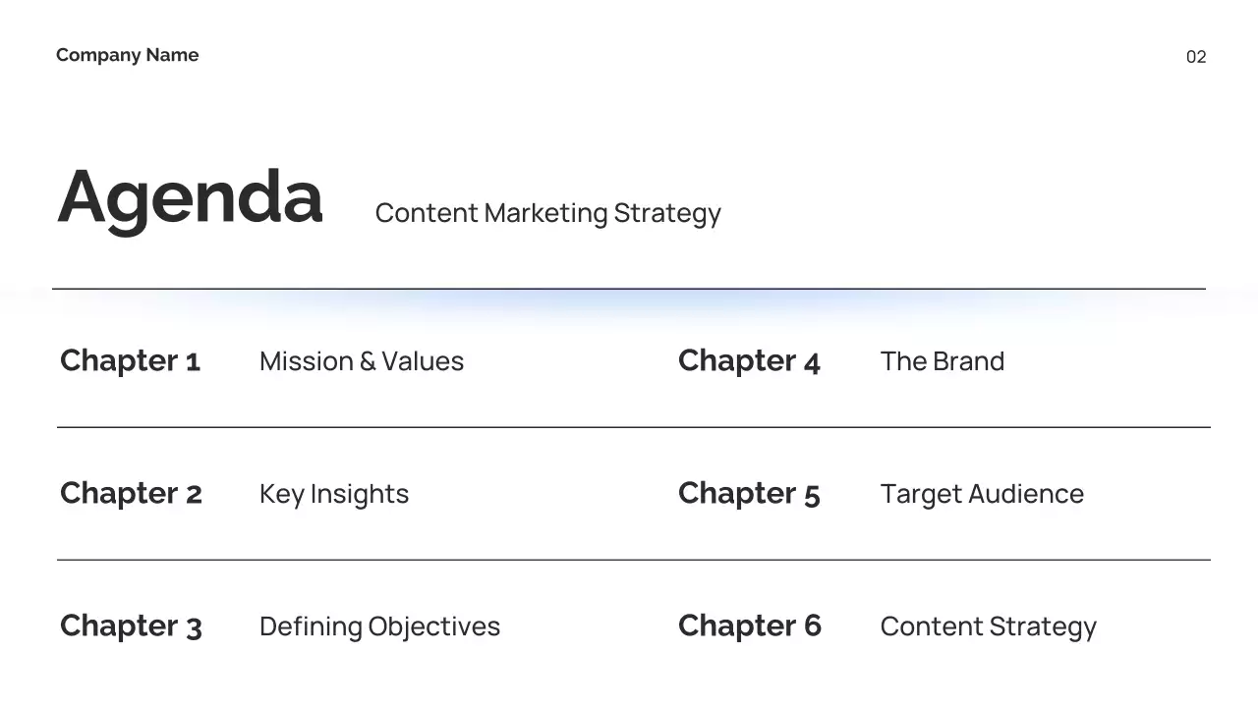Screen dimensions: 1258x707
Task: Click the blue glow beneath the title divider
Action: 629,303
